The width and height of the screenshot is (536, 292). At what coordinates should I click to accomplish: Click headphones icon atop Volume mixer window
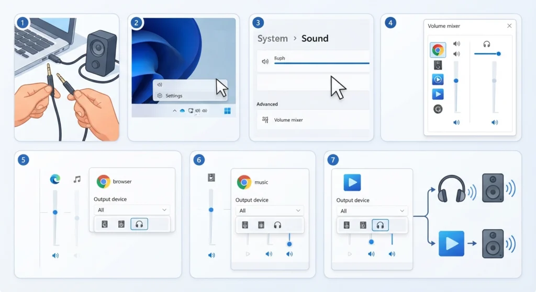point(486,44)
